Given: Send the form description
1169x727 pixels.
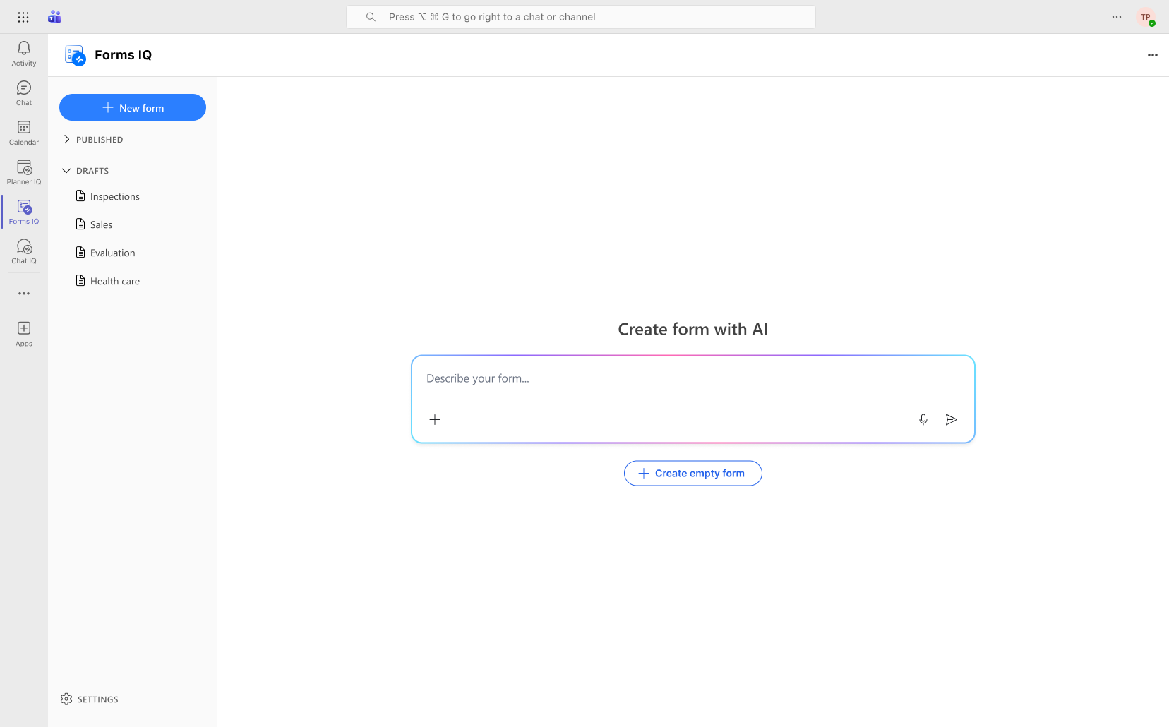Looking at the screenshot, I should pos(952,420).
